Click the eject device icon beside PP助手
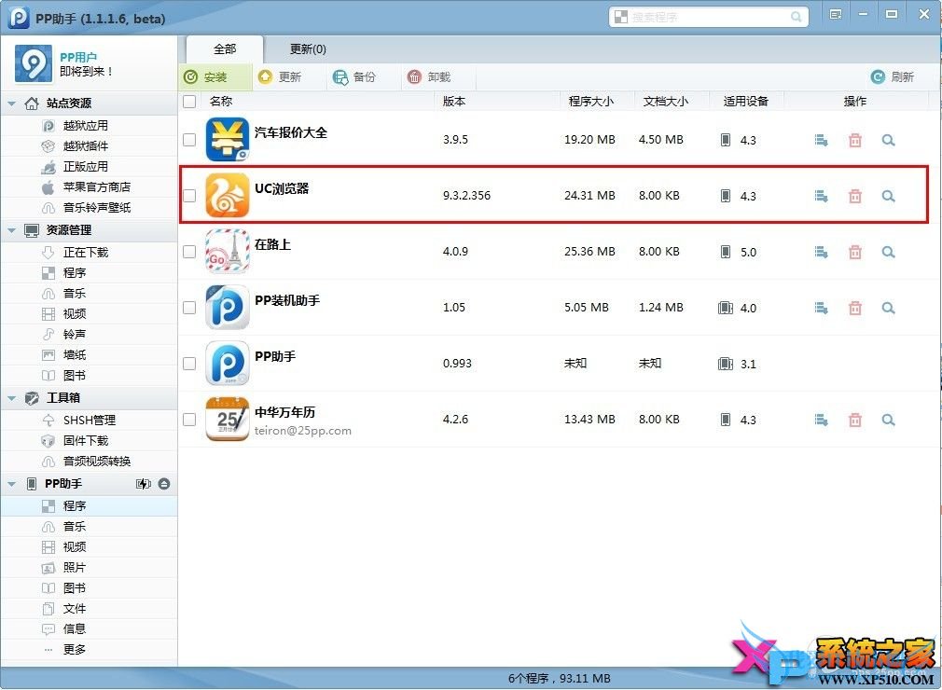Screen dimensions: 942x690 point(164,484)
